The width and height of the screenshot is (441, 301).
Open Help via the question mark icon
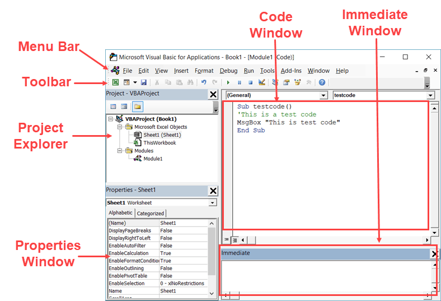coord(322,82)
